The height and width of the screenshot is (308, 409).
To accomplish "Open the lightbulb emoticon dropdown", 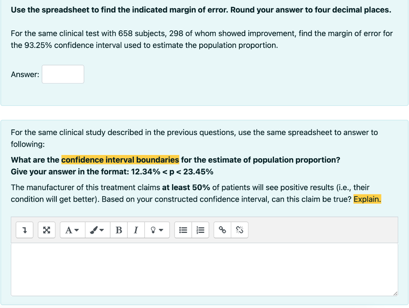I will (156, 230).
